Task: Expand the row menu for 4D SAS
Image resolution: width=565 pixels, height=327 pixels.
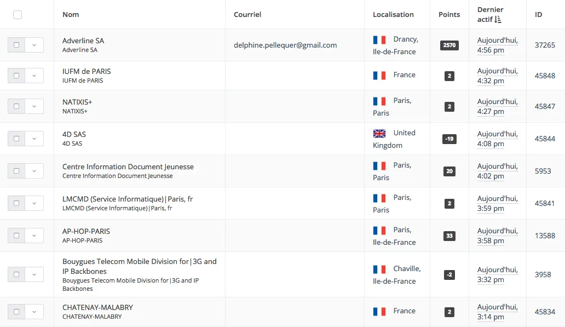Action: (x=34, y=139)
